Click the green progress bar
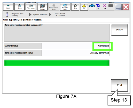The height and width of the screenshot is (108, 133). point(57,63)
